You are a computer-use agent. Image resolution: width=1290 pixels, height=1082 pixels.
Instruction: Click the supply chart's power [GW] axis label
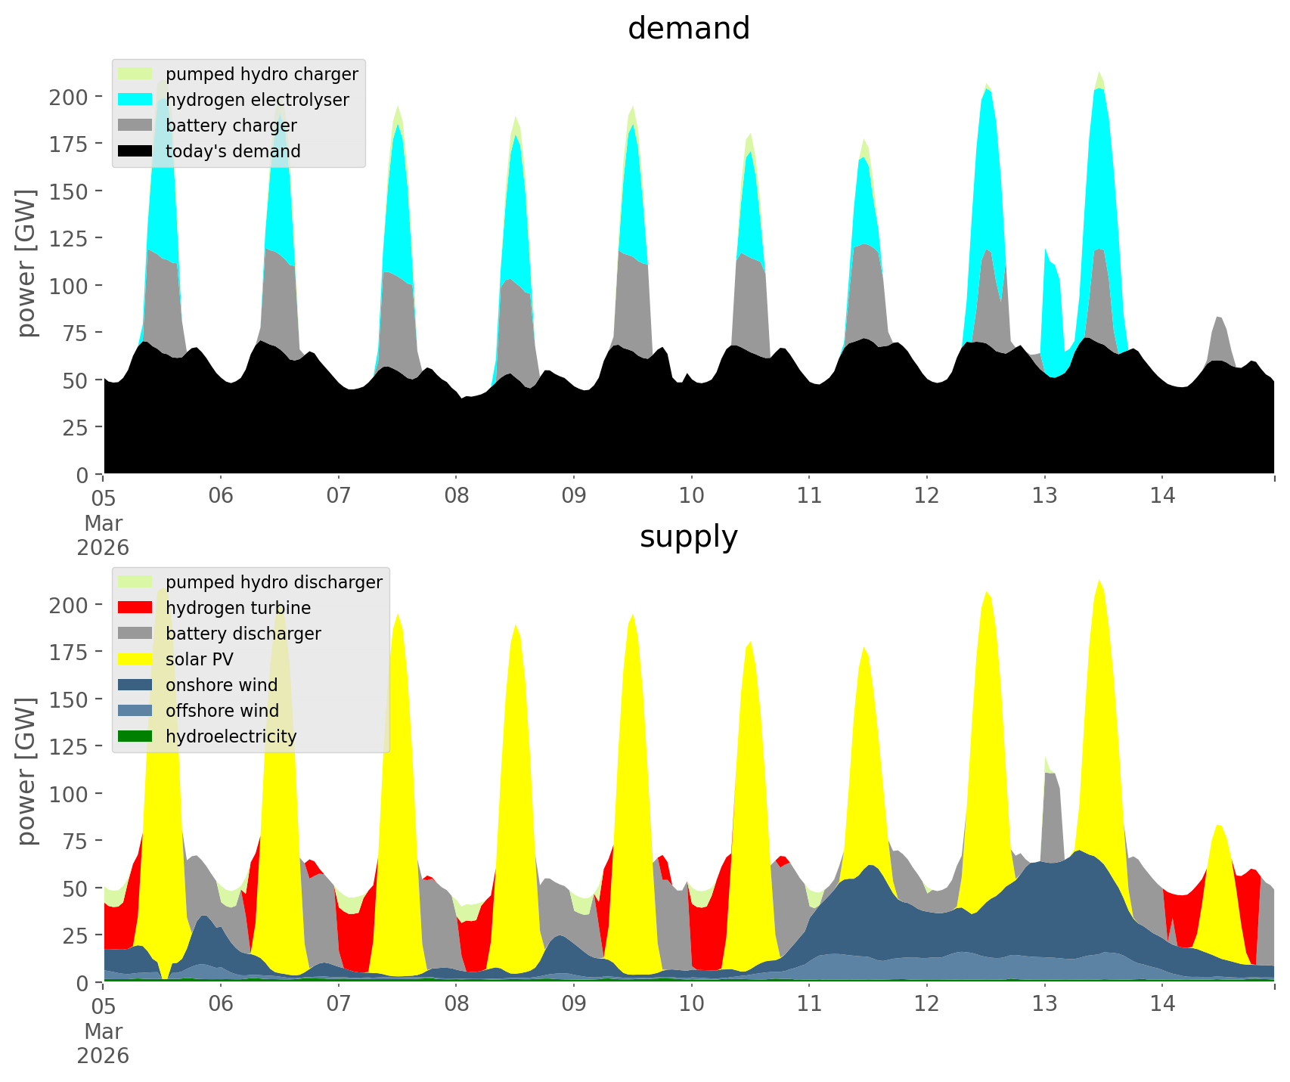pyautogui.click(x=26, y=771)
